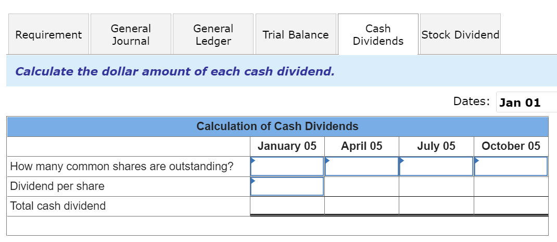
Task: Open the Trial Balance tab
Action: click(x=296, y=34)
